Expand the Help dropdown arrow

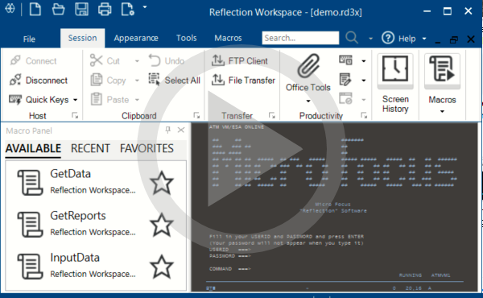tap(424, 39)
